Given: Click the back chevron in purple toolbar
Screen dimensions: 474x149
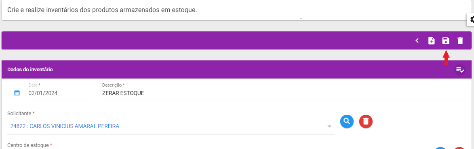Looking at the screenshot, I should 417,41.
